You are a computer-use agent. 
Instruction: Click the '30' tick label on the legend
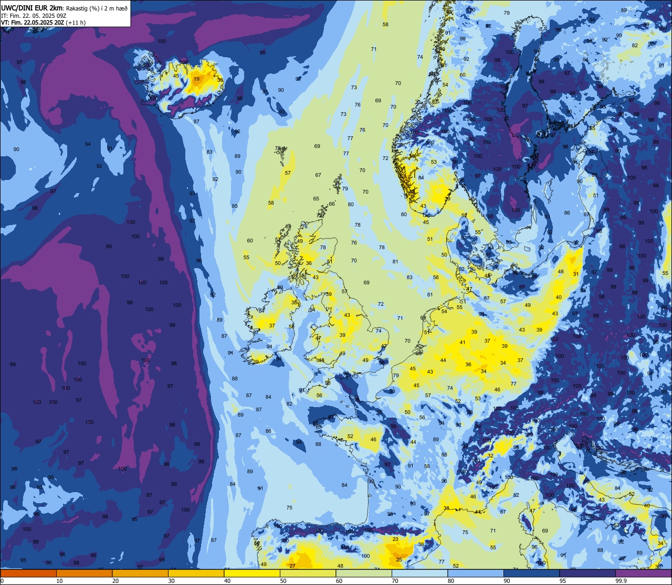pos(171,581)
